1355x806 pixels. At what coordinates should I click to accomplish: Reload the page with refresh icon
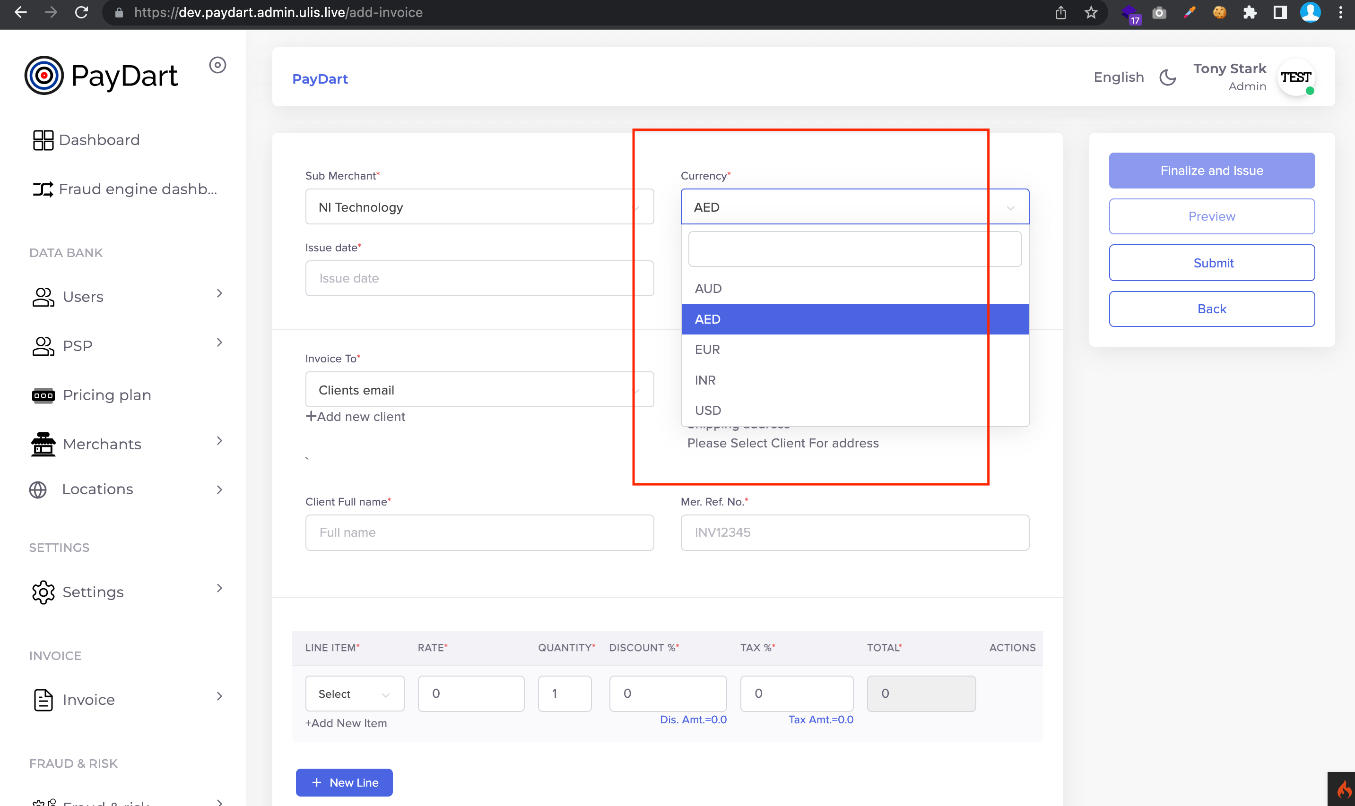(81, 12)
